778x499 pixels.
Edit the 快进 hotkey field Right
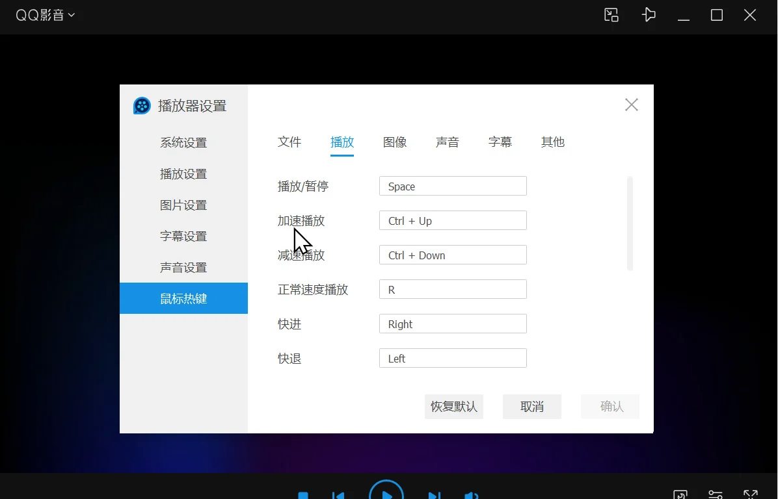point(453,324)
